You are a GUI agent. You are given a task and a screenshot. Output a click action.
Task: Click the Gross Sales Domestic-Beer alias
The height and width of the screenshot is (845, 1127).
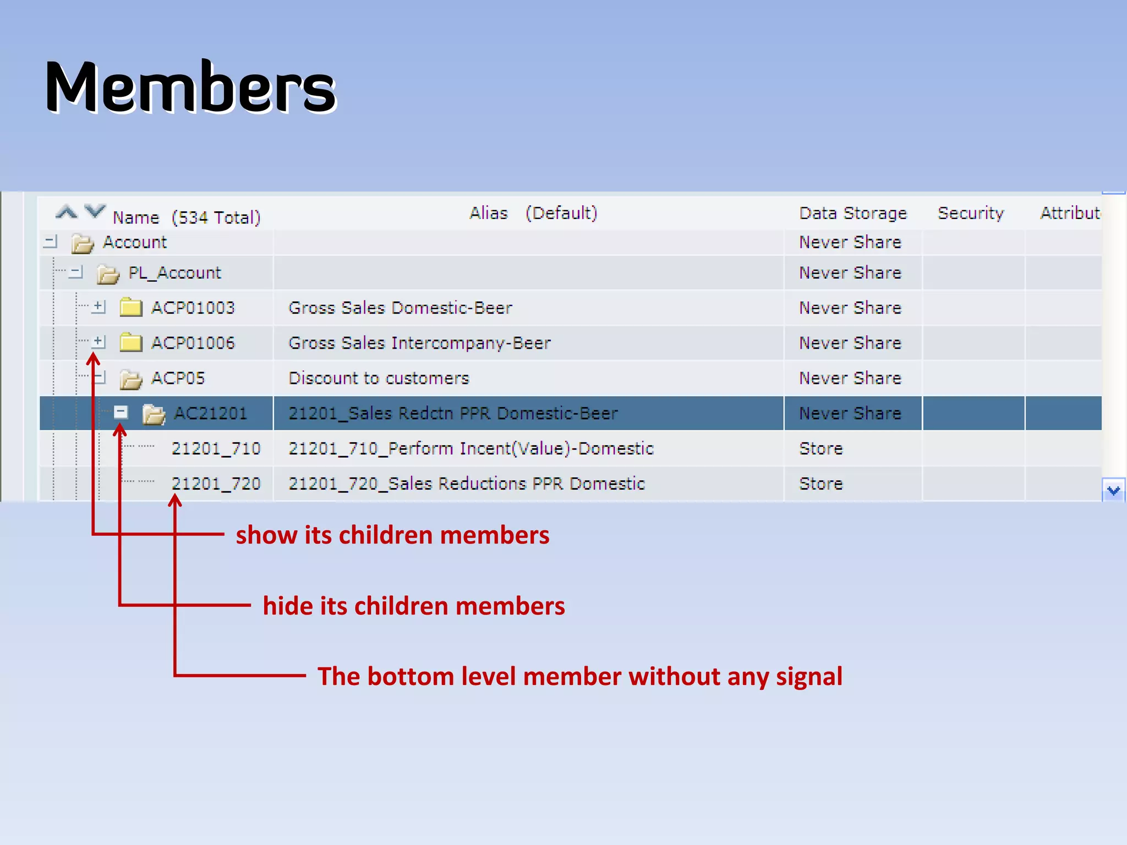coord(401,308)
